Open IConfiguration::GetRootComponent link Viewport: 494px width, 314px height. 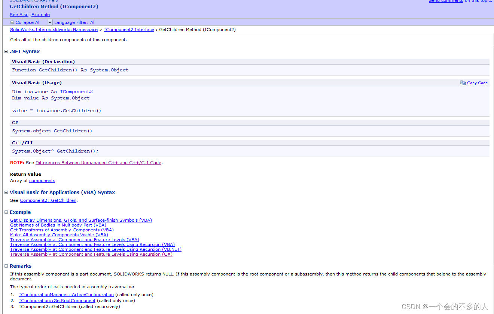[x=57, y=301]
